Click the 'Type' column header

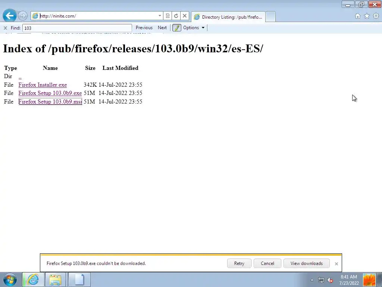(10, 68)
